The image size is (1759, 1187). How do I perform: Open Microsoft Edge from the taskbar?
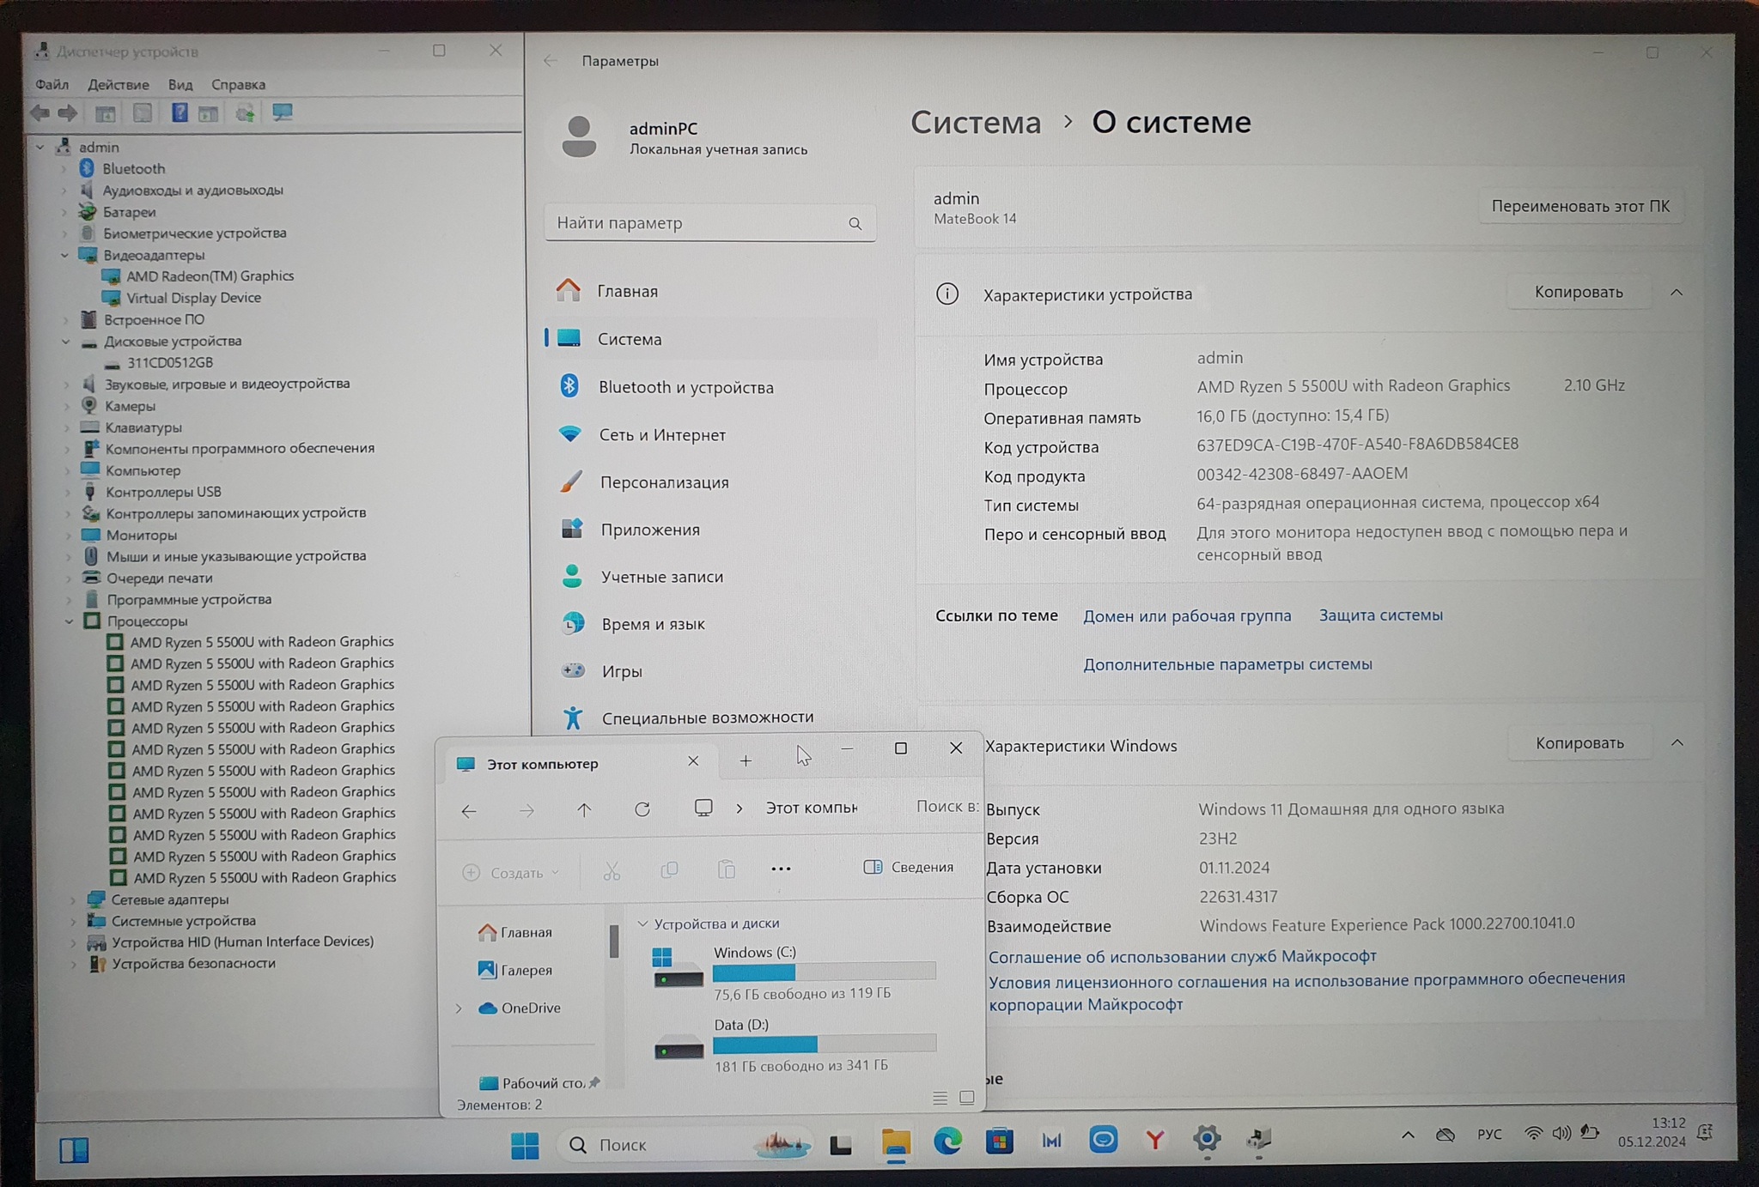[x=947, y=1141]
